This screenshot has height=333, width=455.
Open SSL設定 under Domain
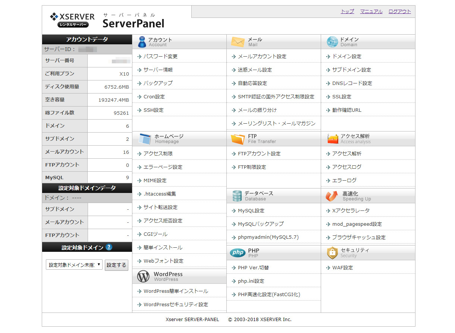click(x=342, y=97)
